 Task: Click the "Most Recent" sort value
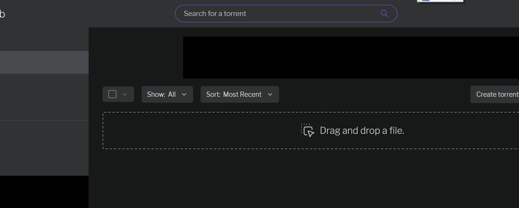242,94
